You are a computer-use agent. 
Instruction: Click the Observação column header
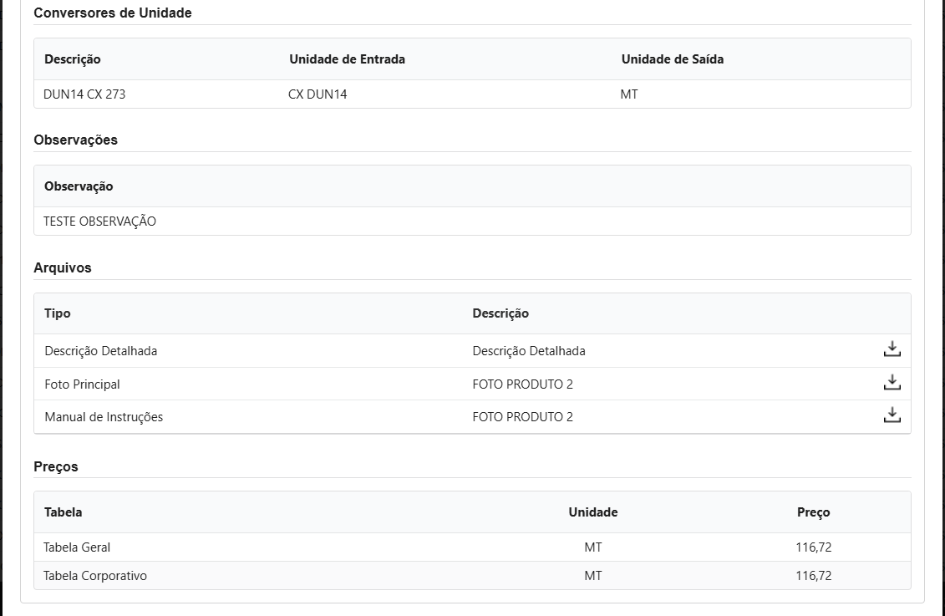79,186
